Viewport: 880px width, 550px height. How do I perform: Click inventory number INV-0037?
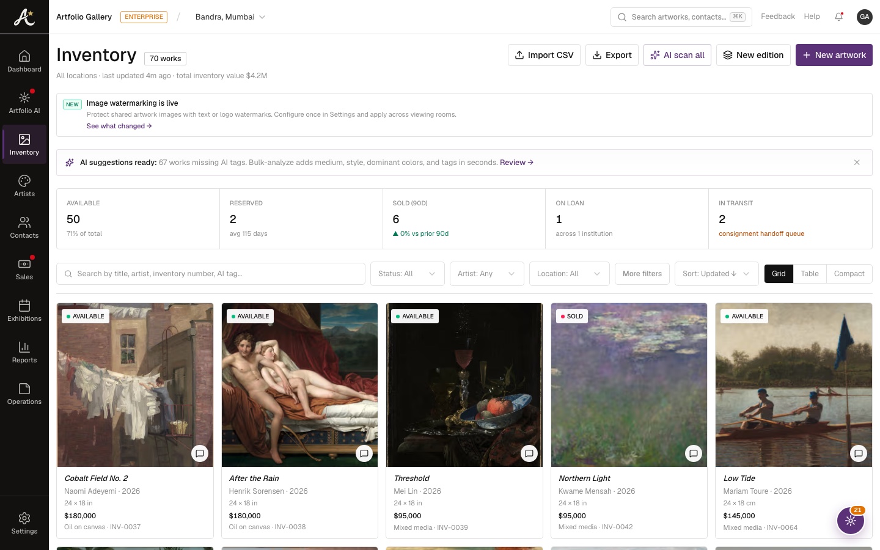coord(125,527)
